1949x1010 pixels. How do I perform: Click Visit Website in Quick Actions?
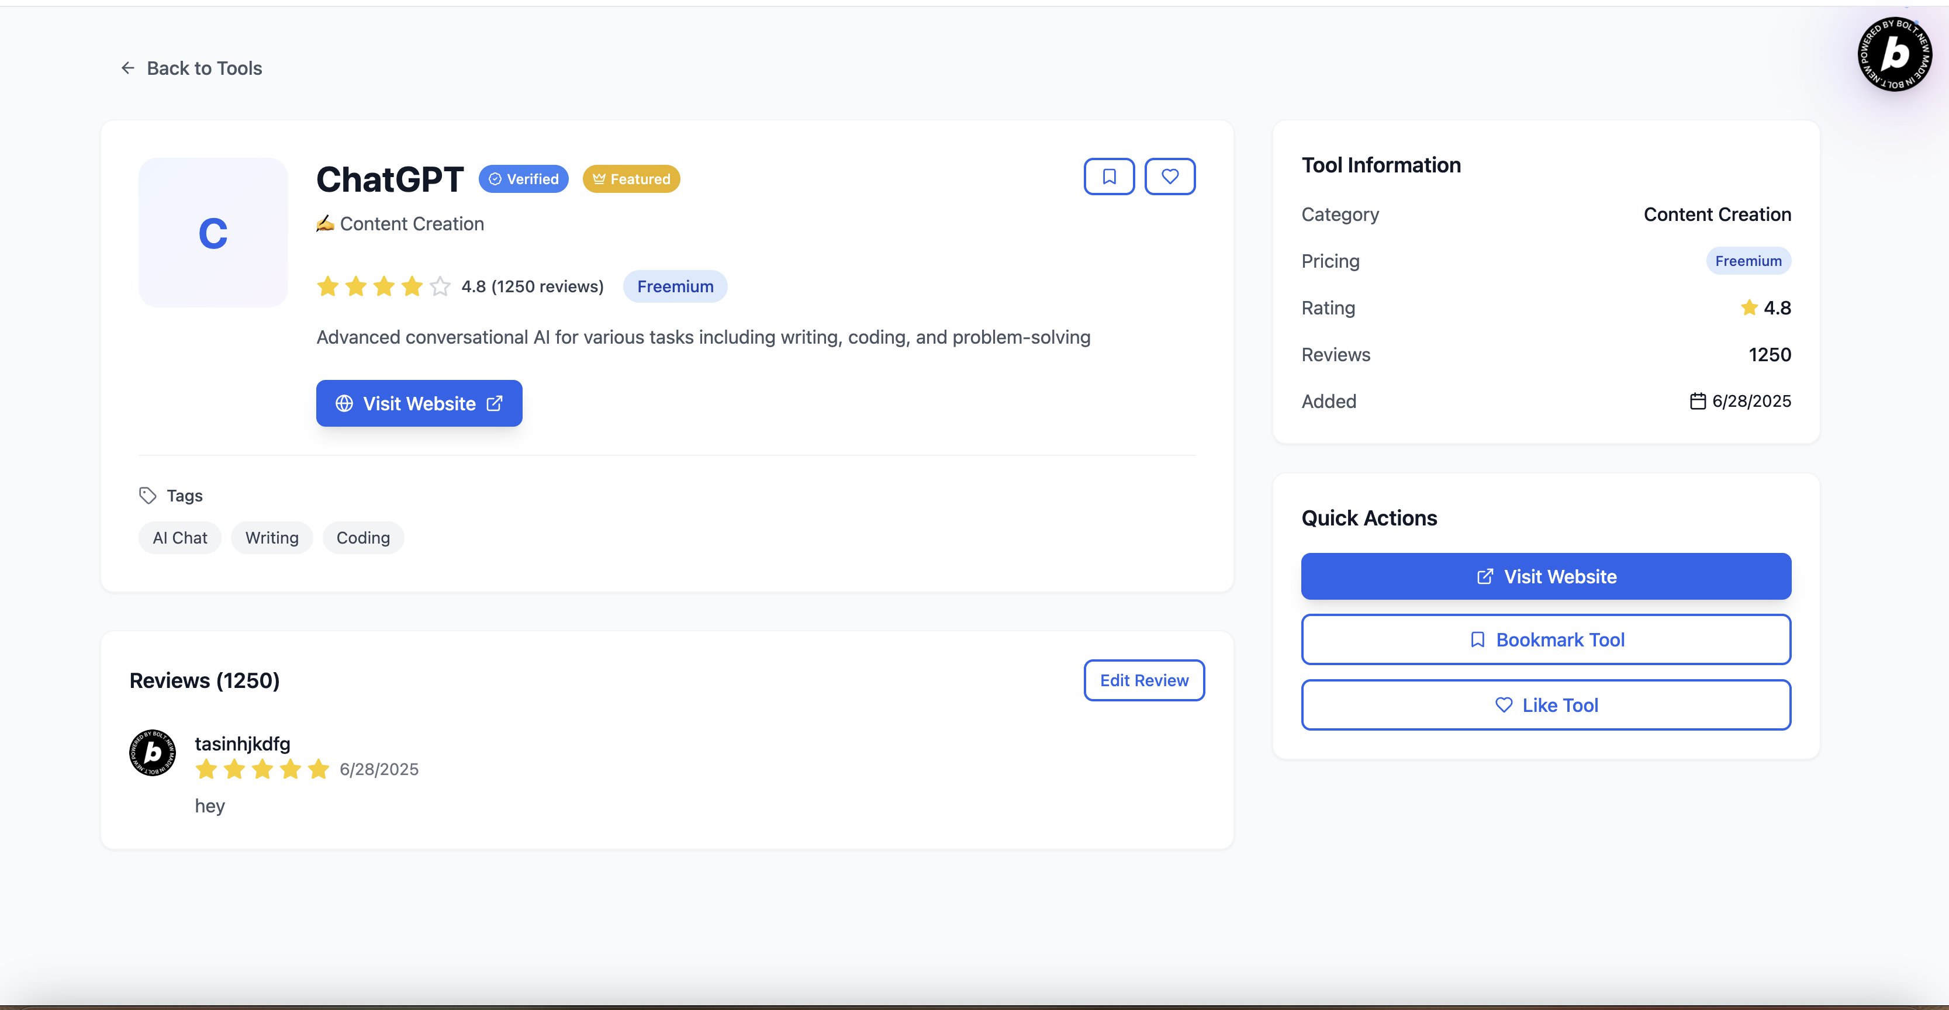[x=1545, y=576]
